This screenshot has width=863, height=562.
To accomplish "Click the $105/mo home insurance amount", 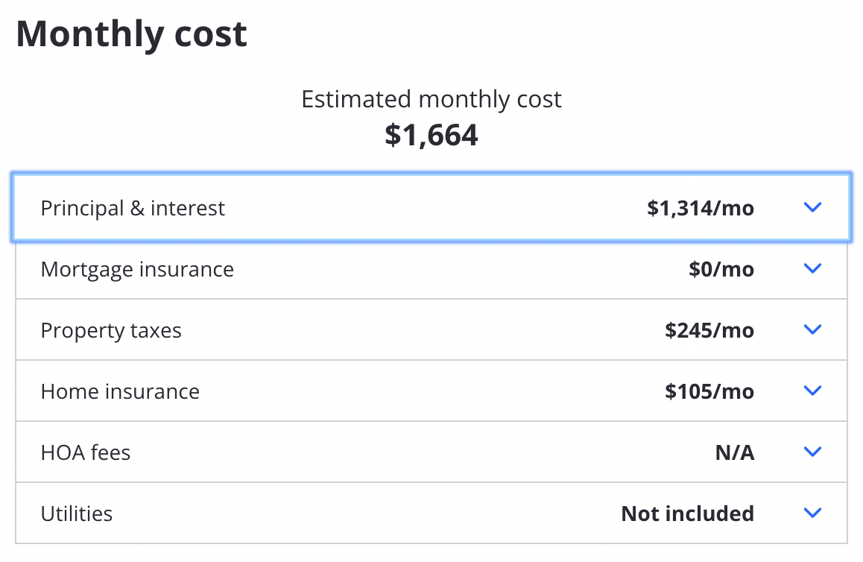I will coord(709,391).
